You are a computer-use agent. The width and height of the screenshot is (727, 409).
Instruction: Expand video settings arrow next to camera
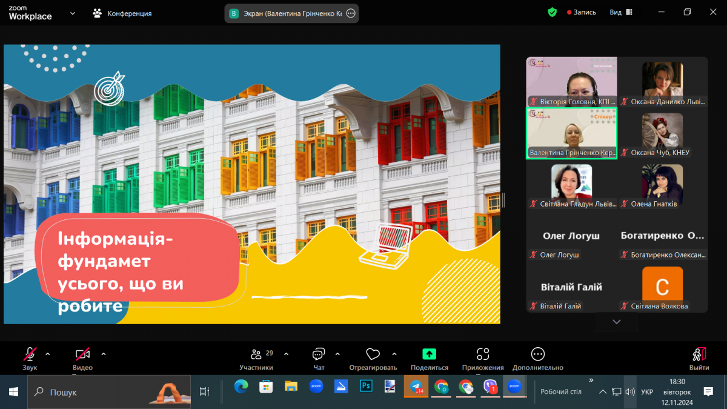tap(104, 354)
